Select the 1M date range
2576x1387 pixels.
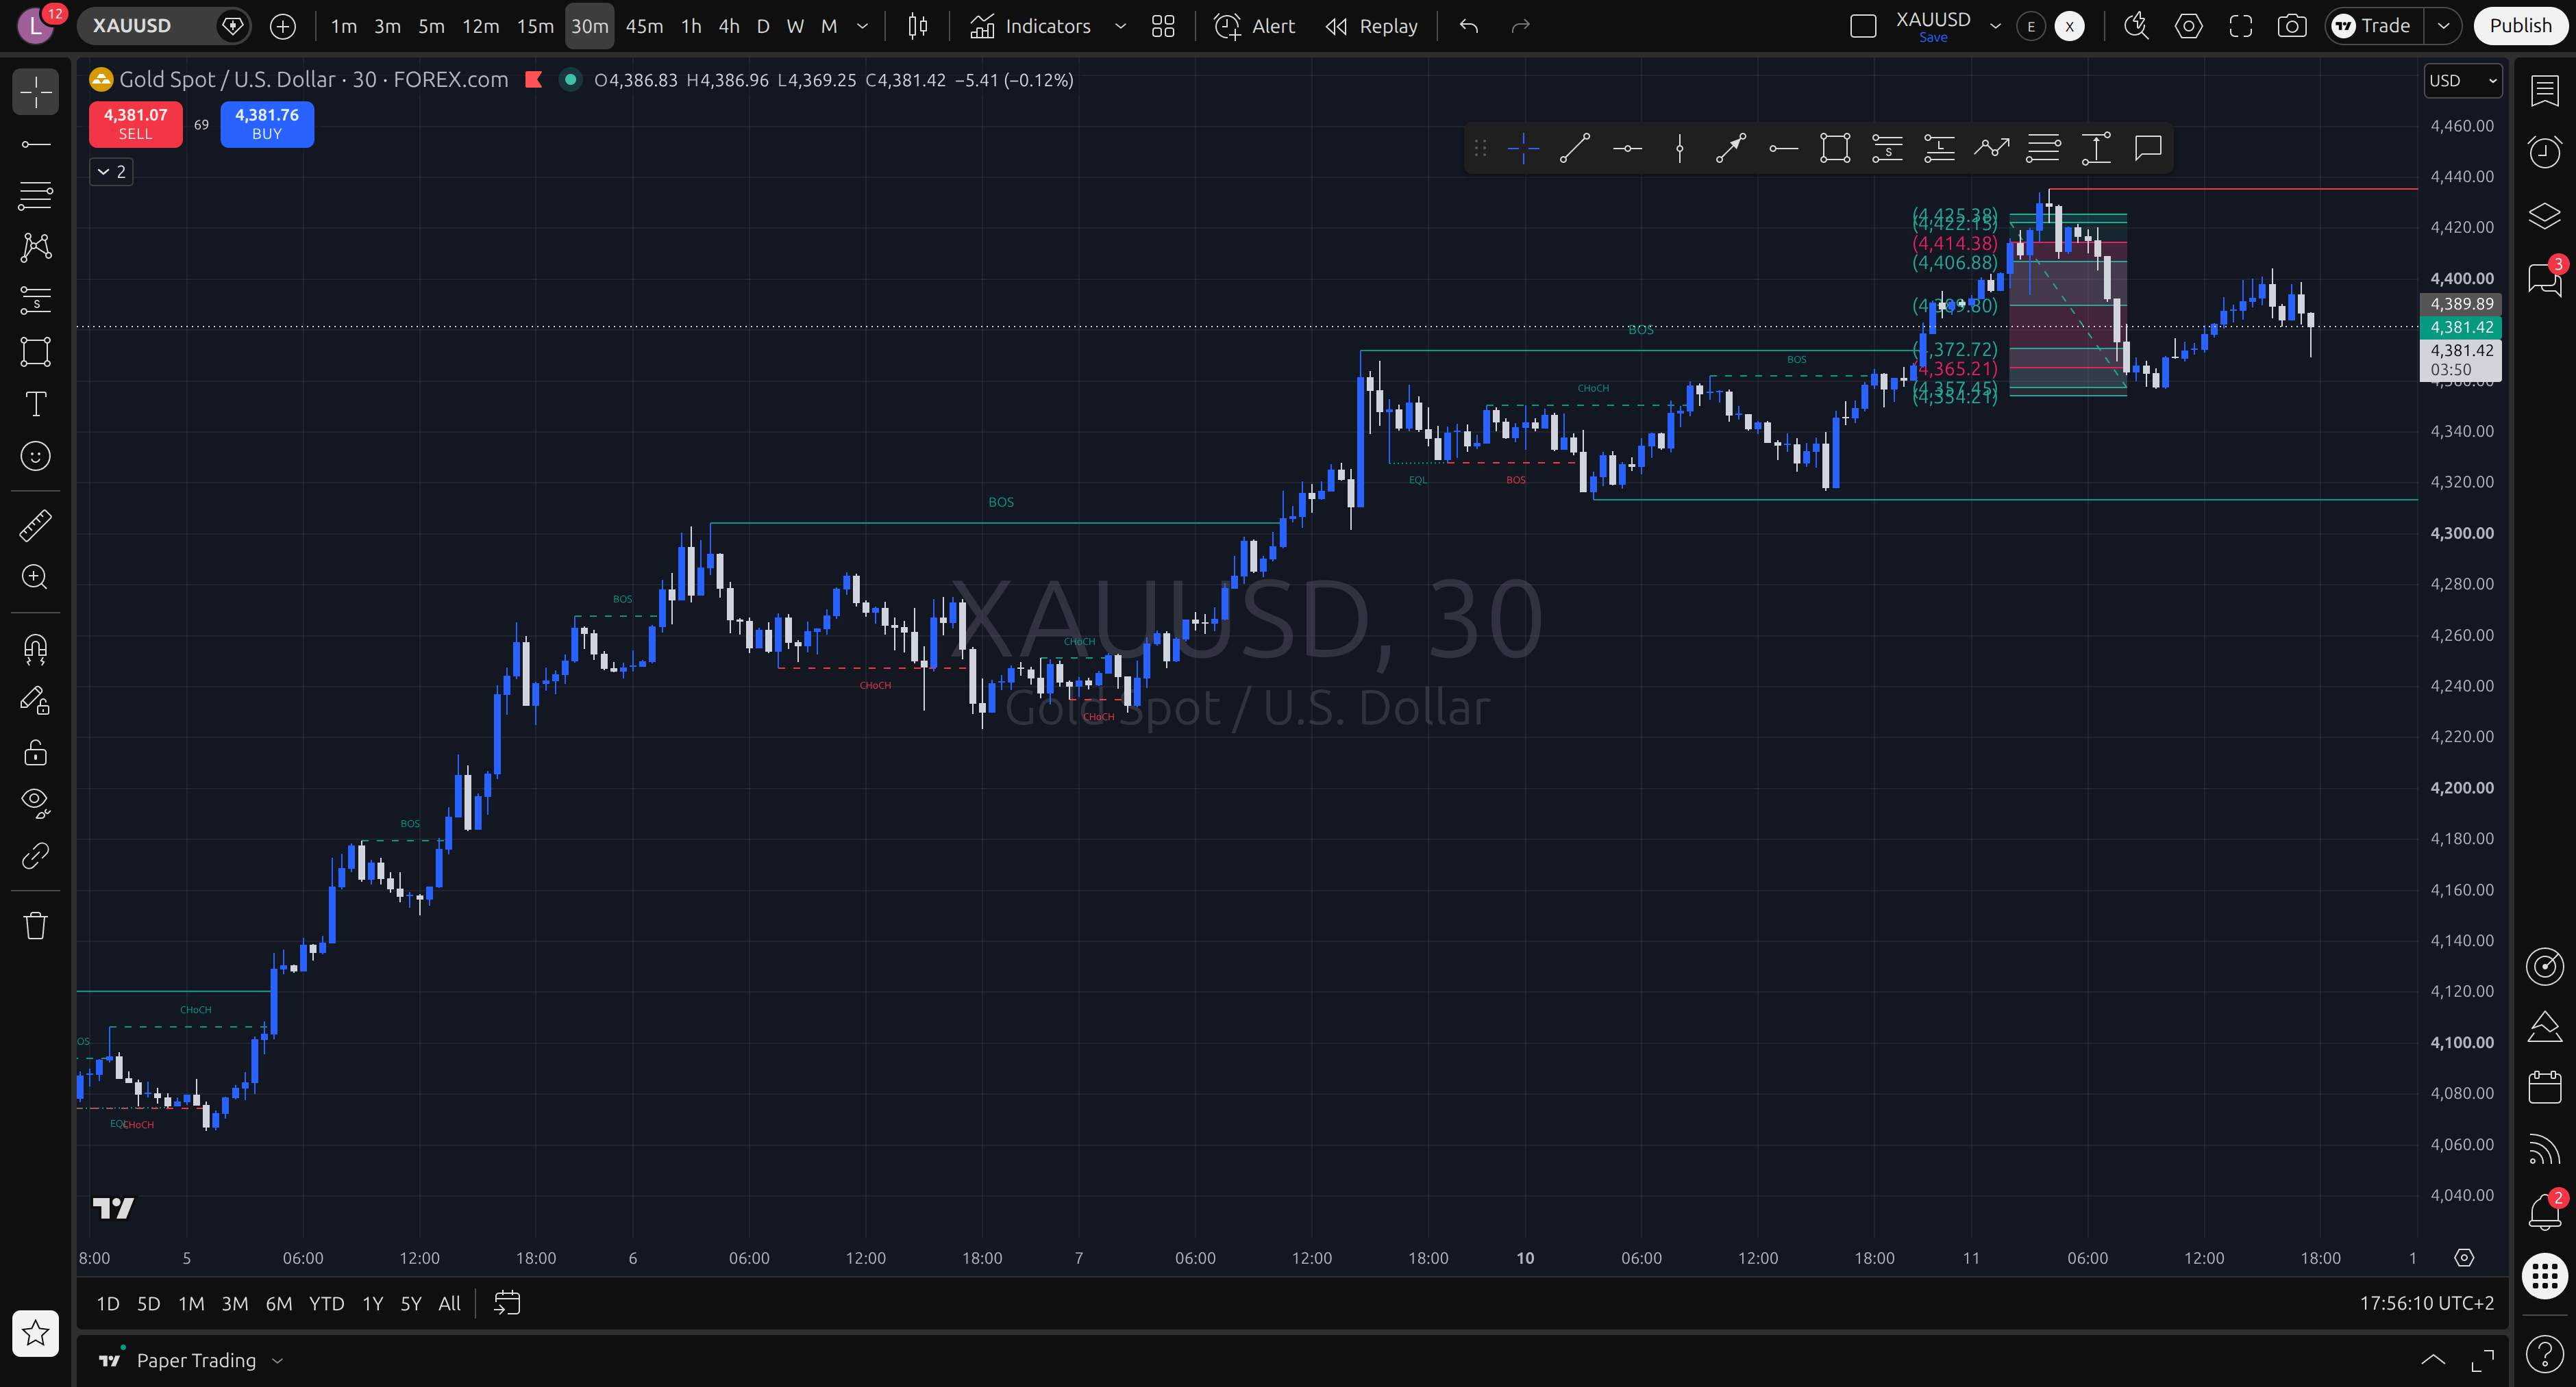coord(191,1303)
